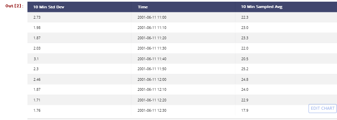The height and width of the screenshot is (120, 337).
Task: Select the 2.46 standard deviation cell
Action: 37,80
